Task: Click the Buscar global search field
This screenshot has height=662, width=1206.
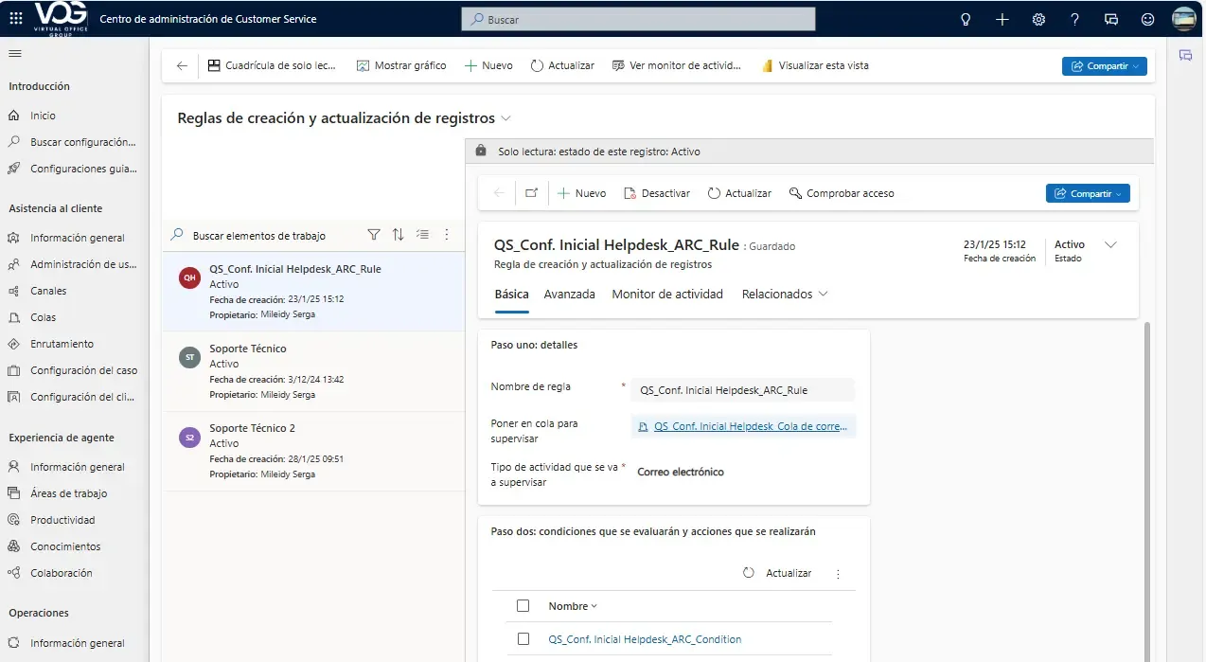Action: point(638,19)
